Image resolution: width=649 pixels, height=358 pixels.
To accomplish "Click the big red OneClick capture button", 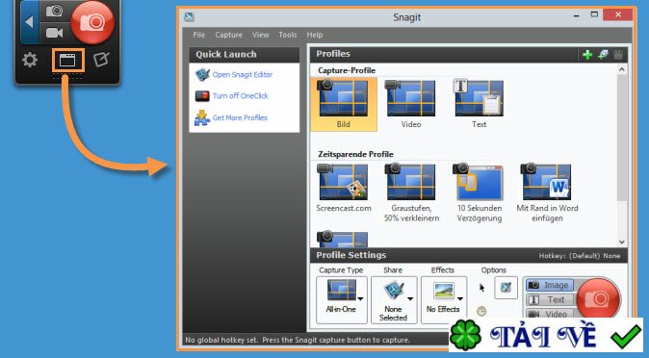I will point(92,22).
